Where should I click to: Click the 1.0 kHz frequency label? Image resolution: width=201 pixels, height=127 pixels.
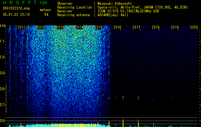point(2,57)
